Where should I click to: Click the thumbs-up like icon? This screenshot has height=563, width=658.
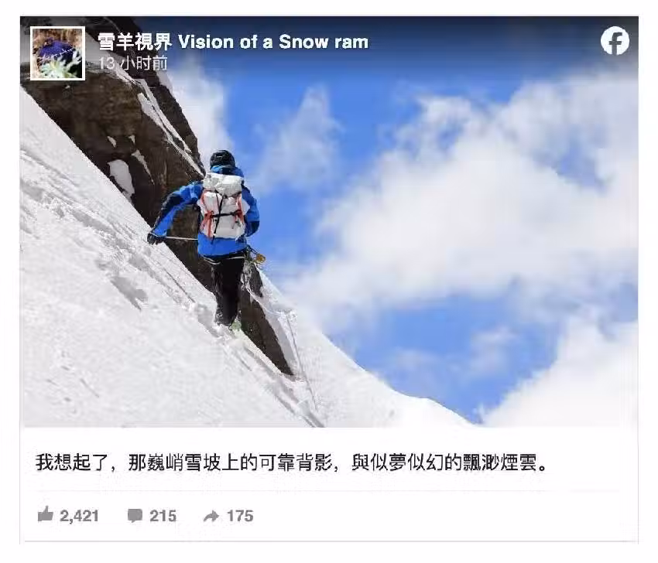pos(46,514)
